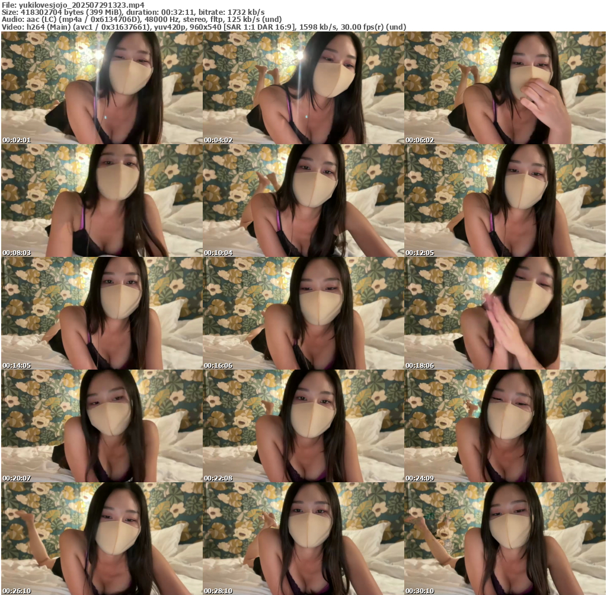The image size is (607, 595).
Task: Open the thumbnail stamped 00:02:01
Action: (101, 88)
